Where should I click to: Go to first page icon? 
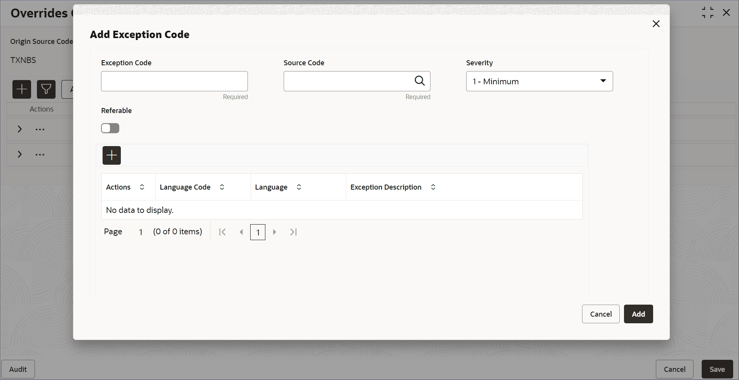coord(222,232)
